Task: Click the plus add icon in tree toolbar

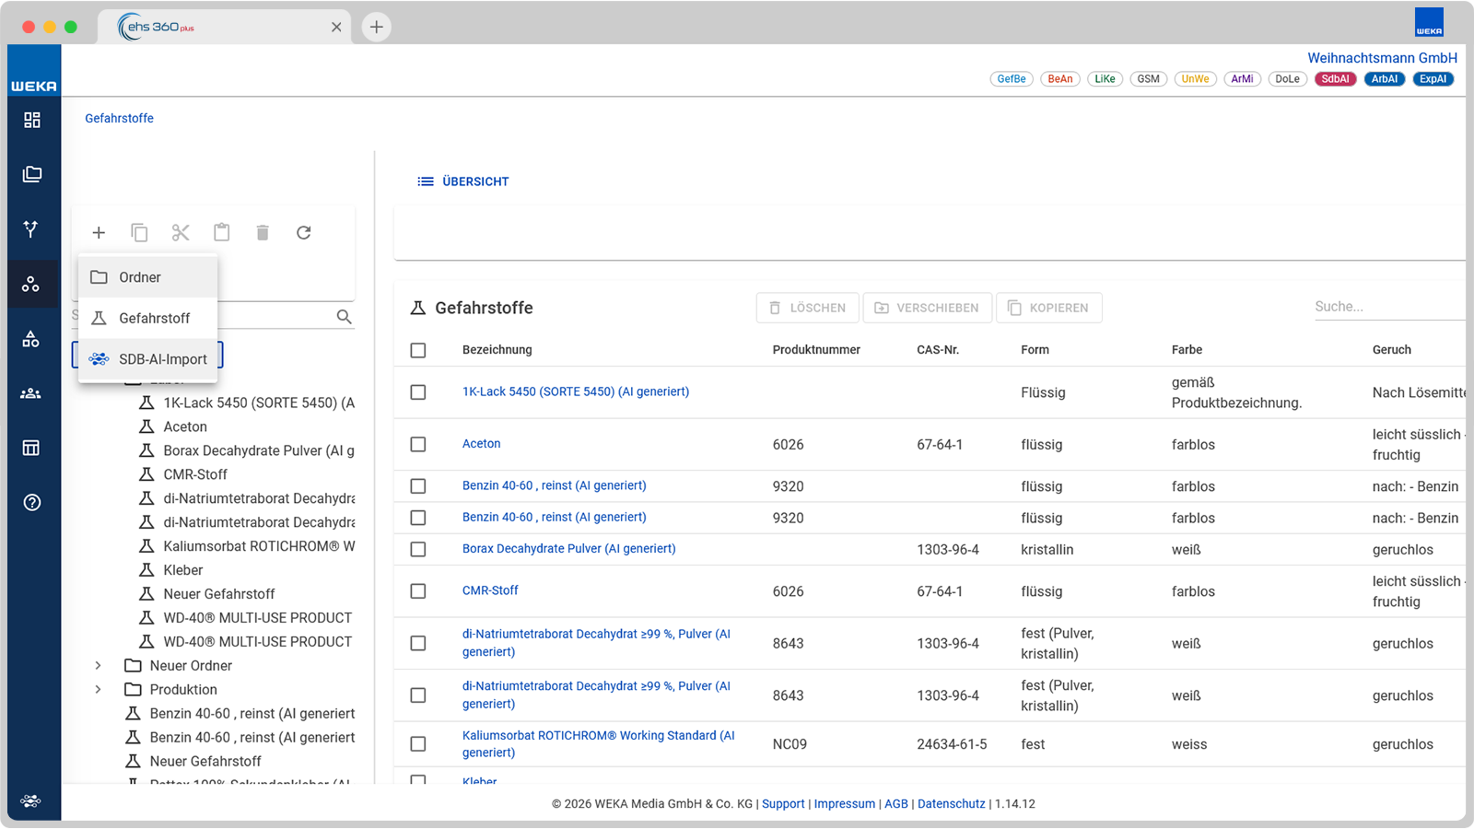Action: [x=99, y=233]
